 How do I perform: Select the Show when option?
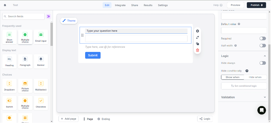pyautogui.click(x=232, y=77)
